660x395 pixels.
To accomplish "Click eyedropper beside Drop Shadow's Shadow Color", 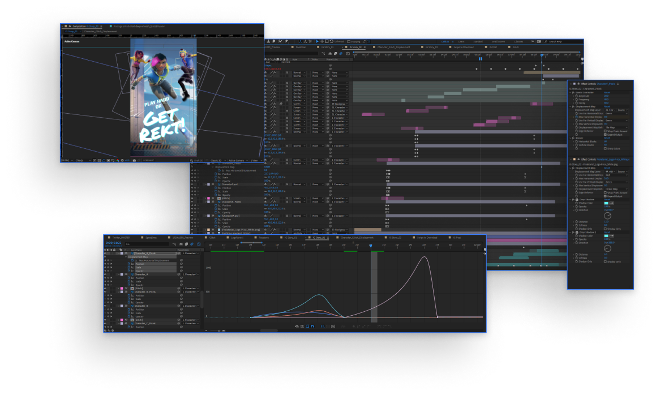I will pos(611,203).
